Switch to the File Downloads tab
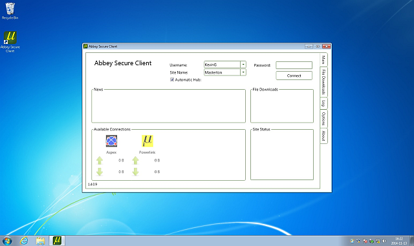414x246 pixels. point(323,82)
